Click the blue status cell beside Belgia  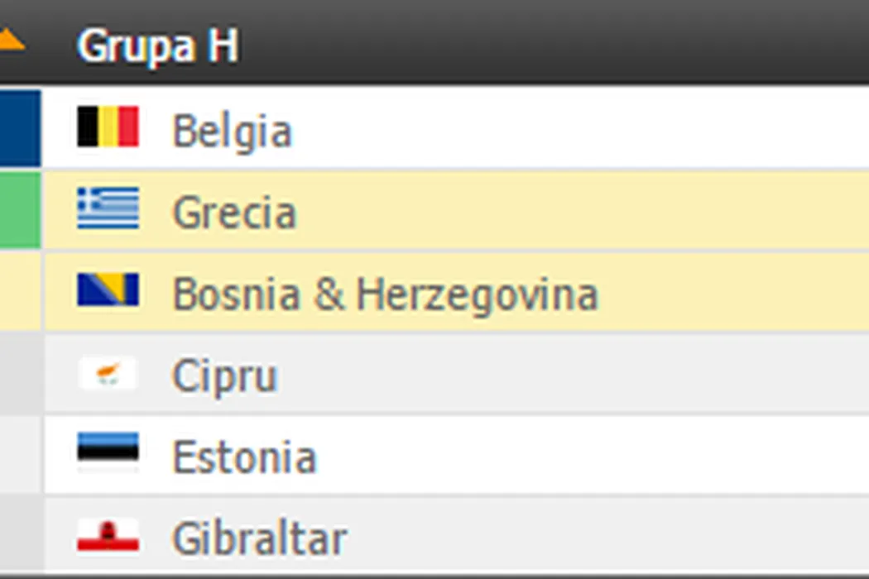(20, 128)
